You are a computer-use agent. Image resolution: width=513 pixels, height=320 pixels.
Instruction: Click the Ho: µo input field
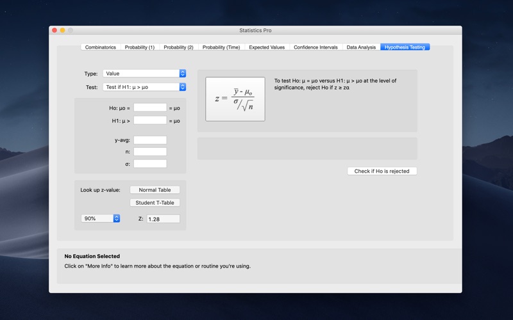coord(150,108)
